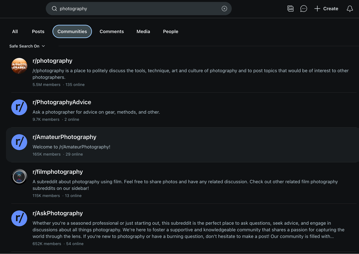Switch to the All results tab
Viewport: 359px width, 254px height.
[x=15, y=31]
